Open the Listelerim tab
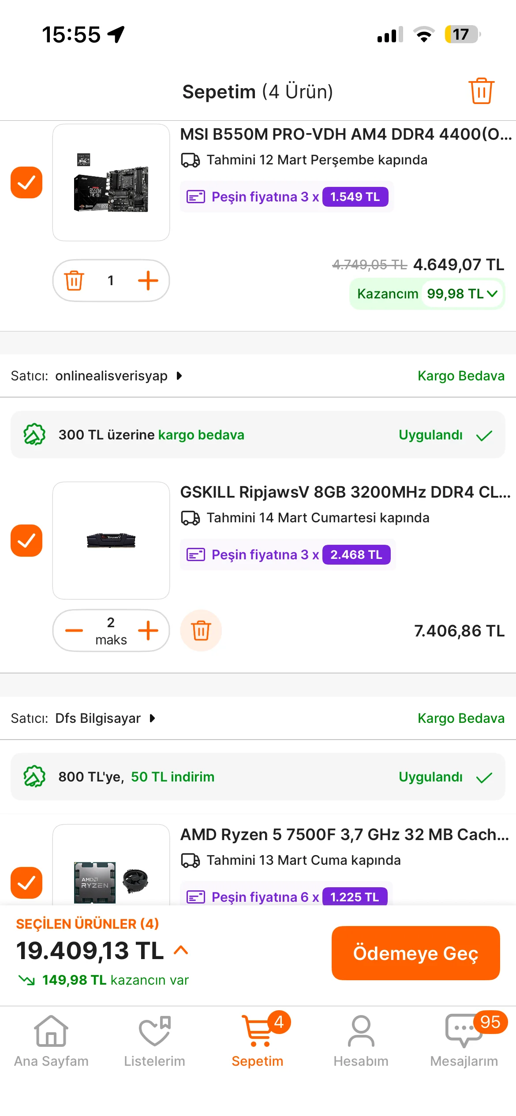 [x=154, y=1041]
